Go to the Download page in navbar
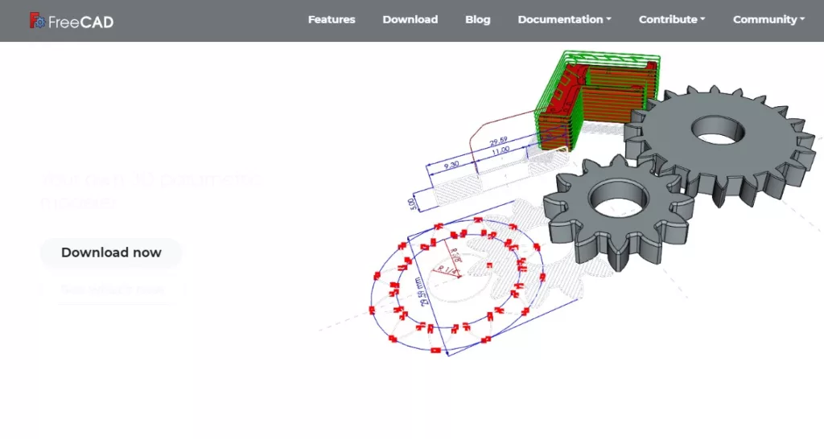 [x=410, y=19]
